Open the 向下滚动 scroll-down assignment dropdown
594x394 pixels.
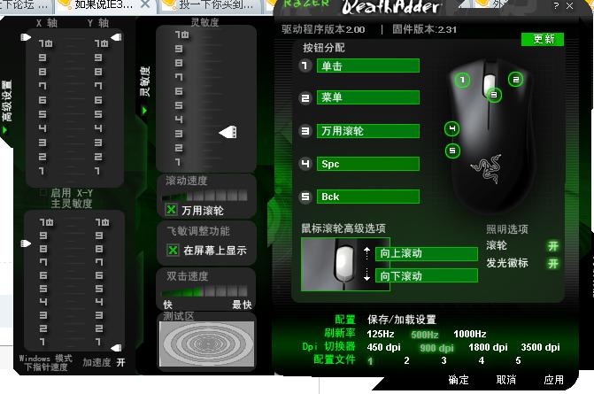click(x=427, y=276)
